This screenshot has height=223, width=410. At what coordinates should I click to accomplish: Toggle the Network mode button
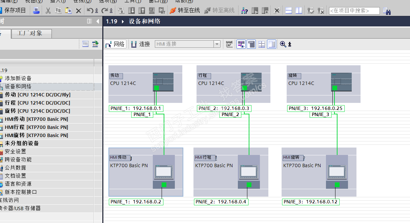click(115, 44)
